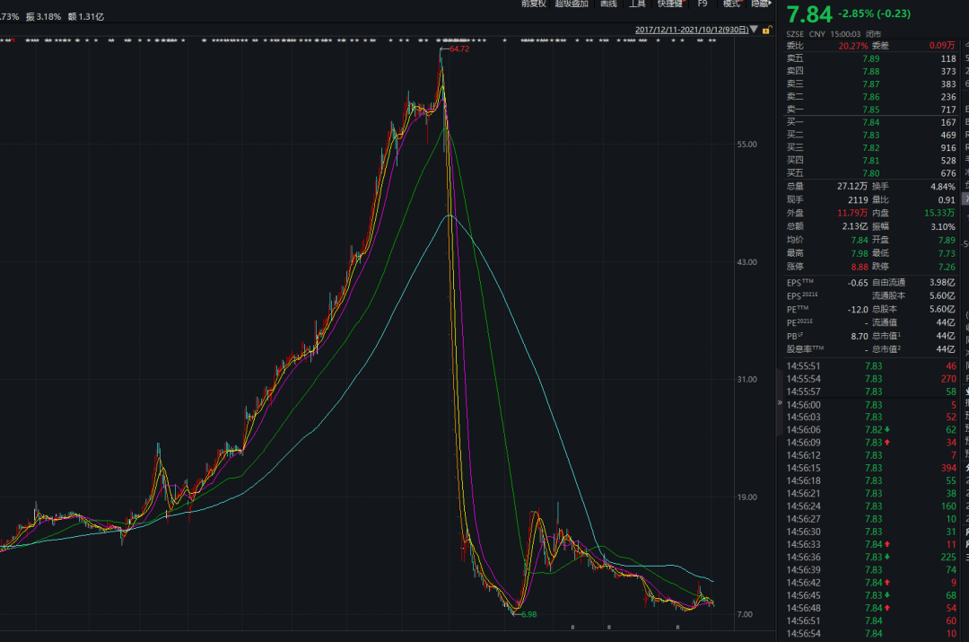
Task: Click the 超级叠加 overlay button
Action: (572, 4)
